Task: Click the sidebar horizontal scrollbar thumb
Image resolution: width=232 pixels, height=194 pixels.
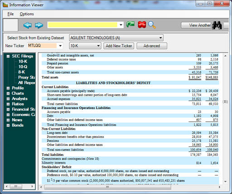Action: tap(16, 186)
